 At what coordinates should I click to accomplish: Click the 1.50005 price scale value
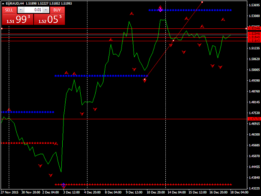254,70
